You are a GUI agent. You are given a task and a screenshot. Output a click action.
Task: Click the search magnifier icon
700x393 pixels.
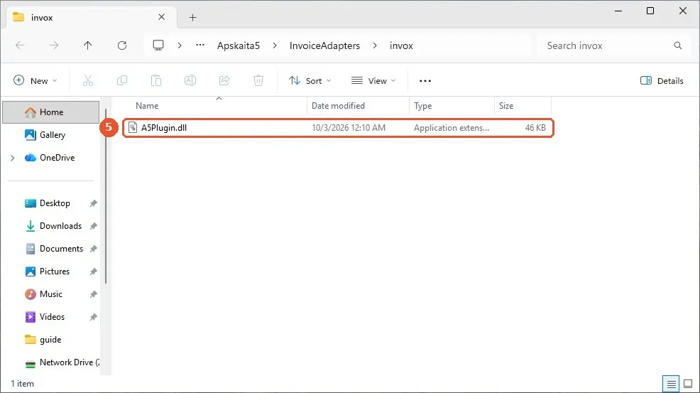tap(678, 45)
